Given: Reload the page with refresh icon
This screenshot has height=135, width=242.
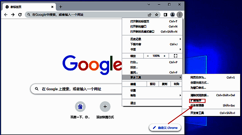Looking at the screenshot, I should [20, 15].
